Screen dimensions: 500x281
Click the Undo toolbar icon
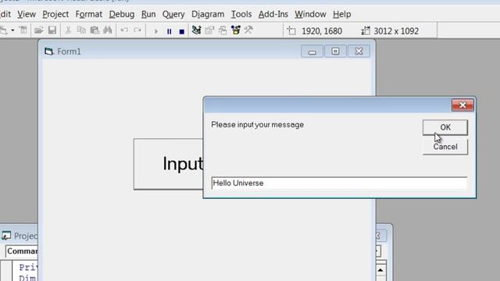[124, 30]
